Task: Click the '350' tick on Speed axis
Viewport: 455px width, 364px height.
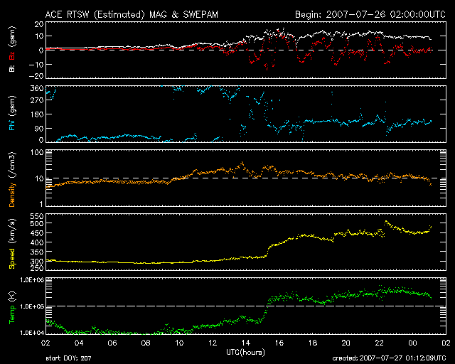Action: click(x=37, y=252)
